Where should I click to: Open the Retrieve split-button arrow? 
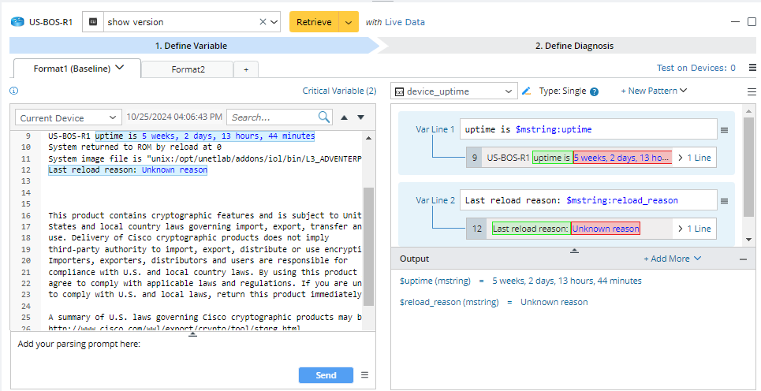pos(349,22)
